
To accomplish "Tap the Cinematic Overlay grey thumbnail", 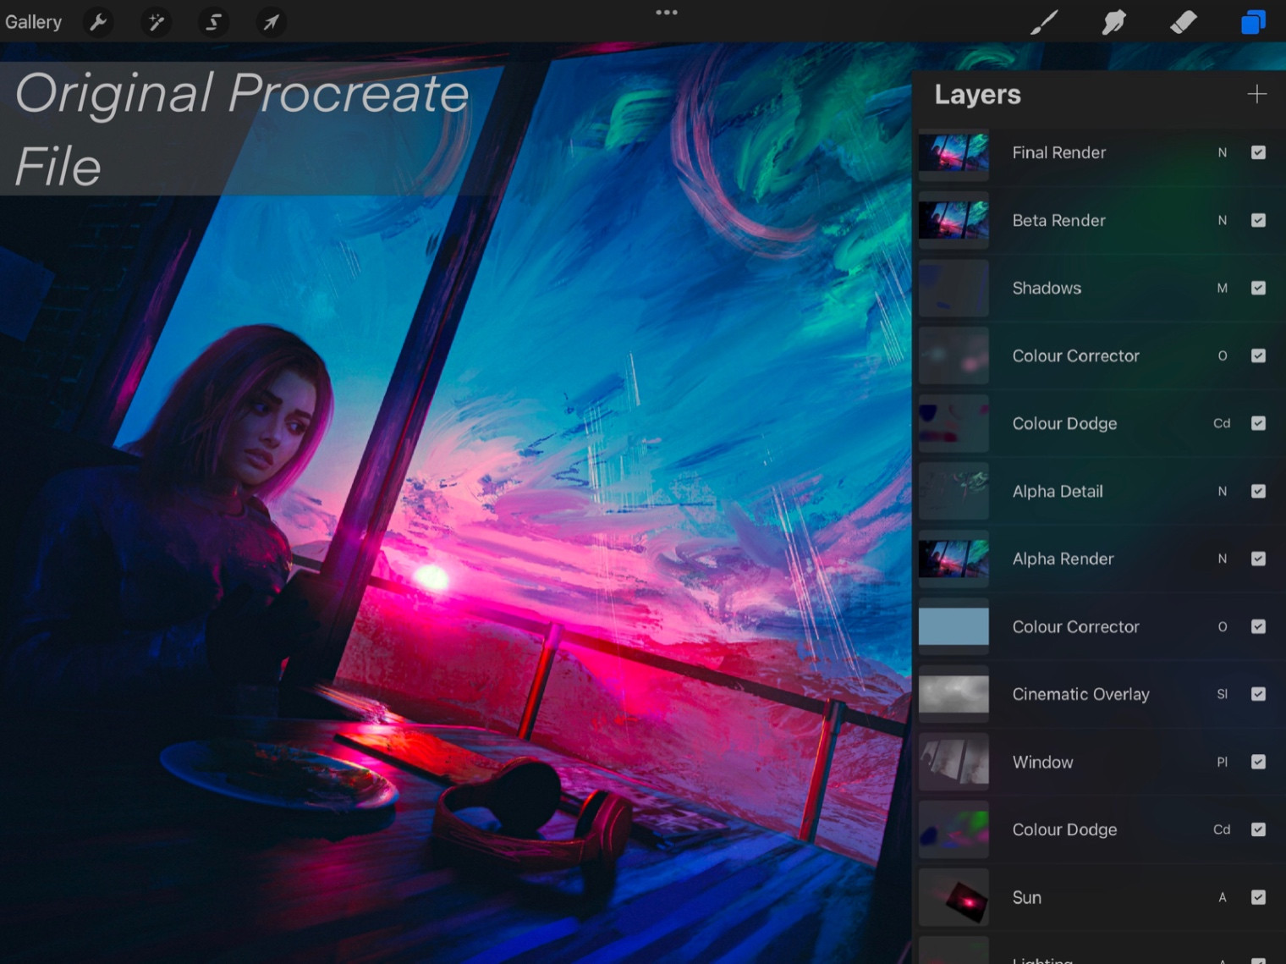I will [954, 695].
